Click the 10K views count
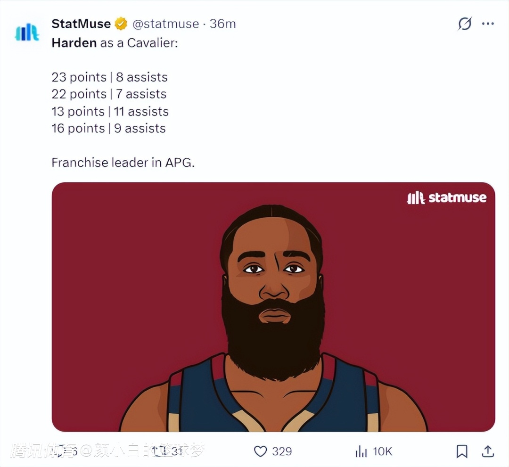Viewport: 509px width, 467px height. coord(382,451)
